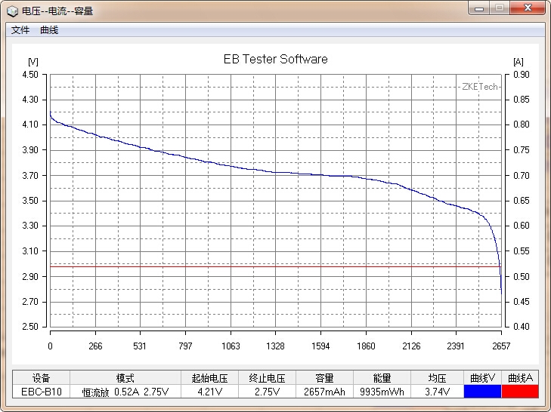Click the ZKETech watermark label
Screen dimensions: 551x412
480,87
